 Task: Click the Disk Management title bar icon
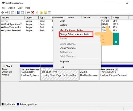pyautogui.click(x=3, y=3)
